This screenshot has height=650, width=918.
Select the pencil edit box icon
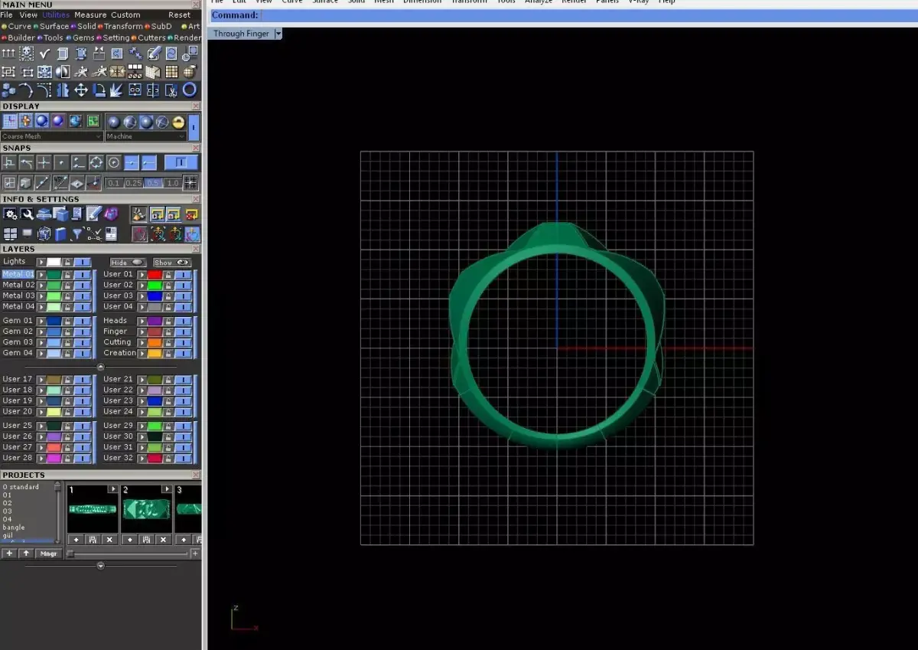[x=154, y=53]
